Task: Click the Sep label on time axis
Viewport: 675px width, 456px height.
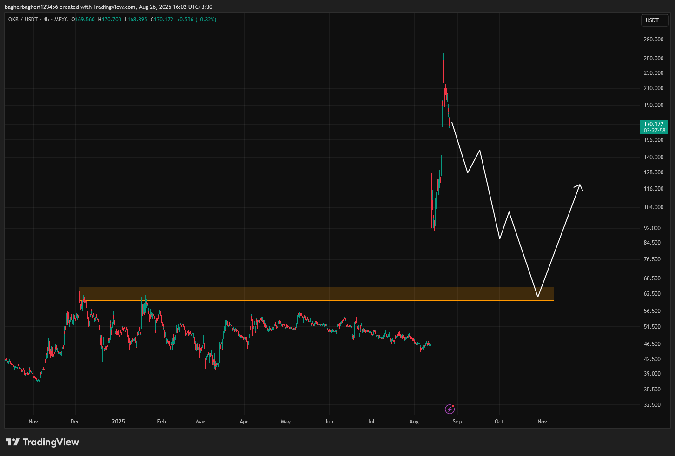Action: click(x=457, y=422)
